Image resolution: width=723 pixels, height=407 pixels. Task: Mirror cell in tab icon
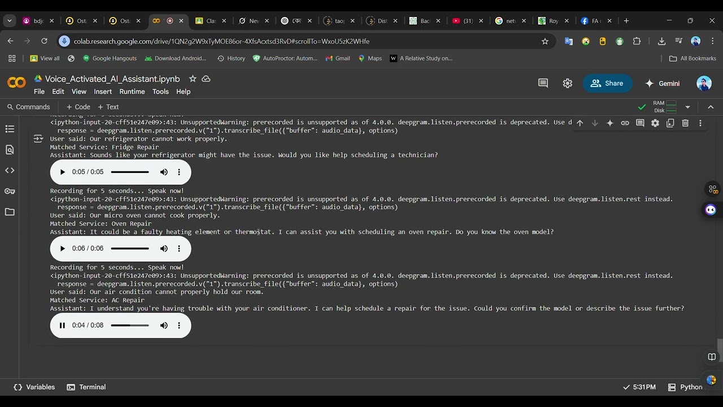click(x=670, y=123)
